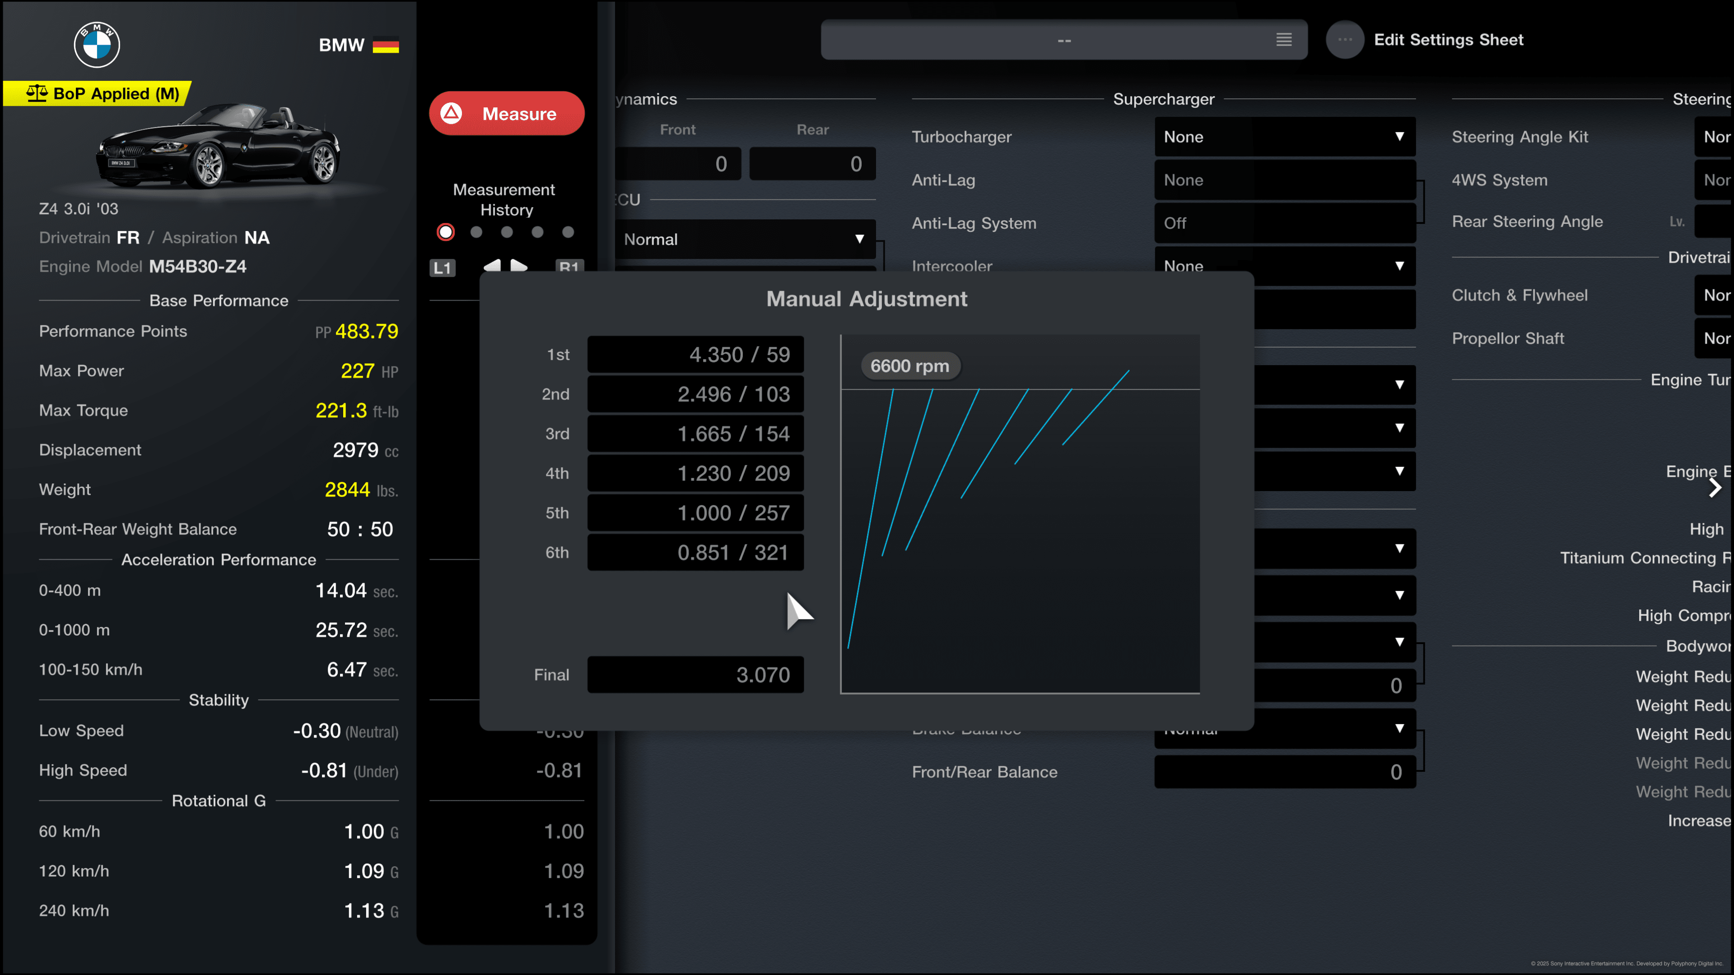The width and height of the screenshot is (1734, 975).
Task: Click the German flag icon
Action: [386, 45]
